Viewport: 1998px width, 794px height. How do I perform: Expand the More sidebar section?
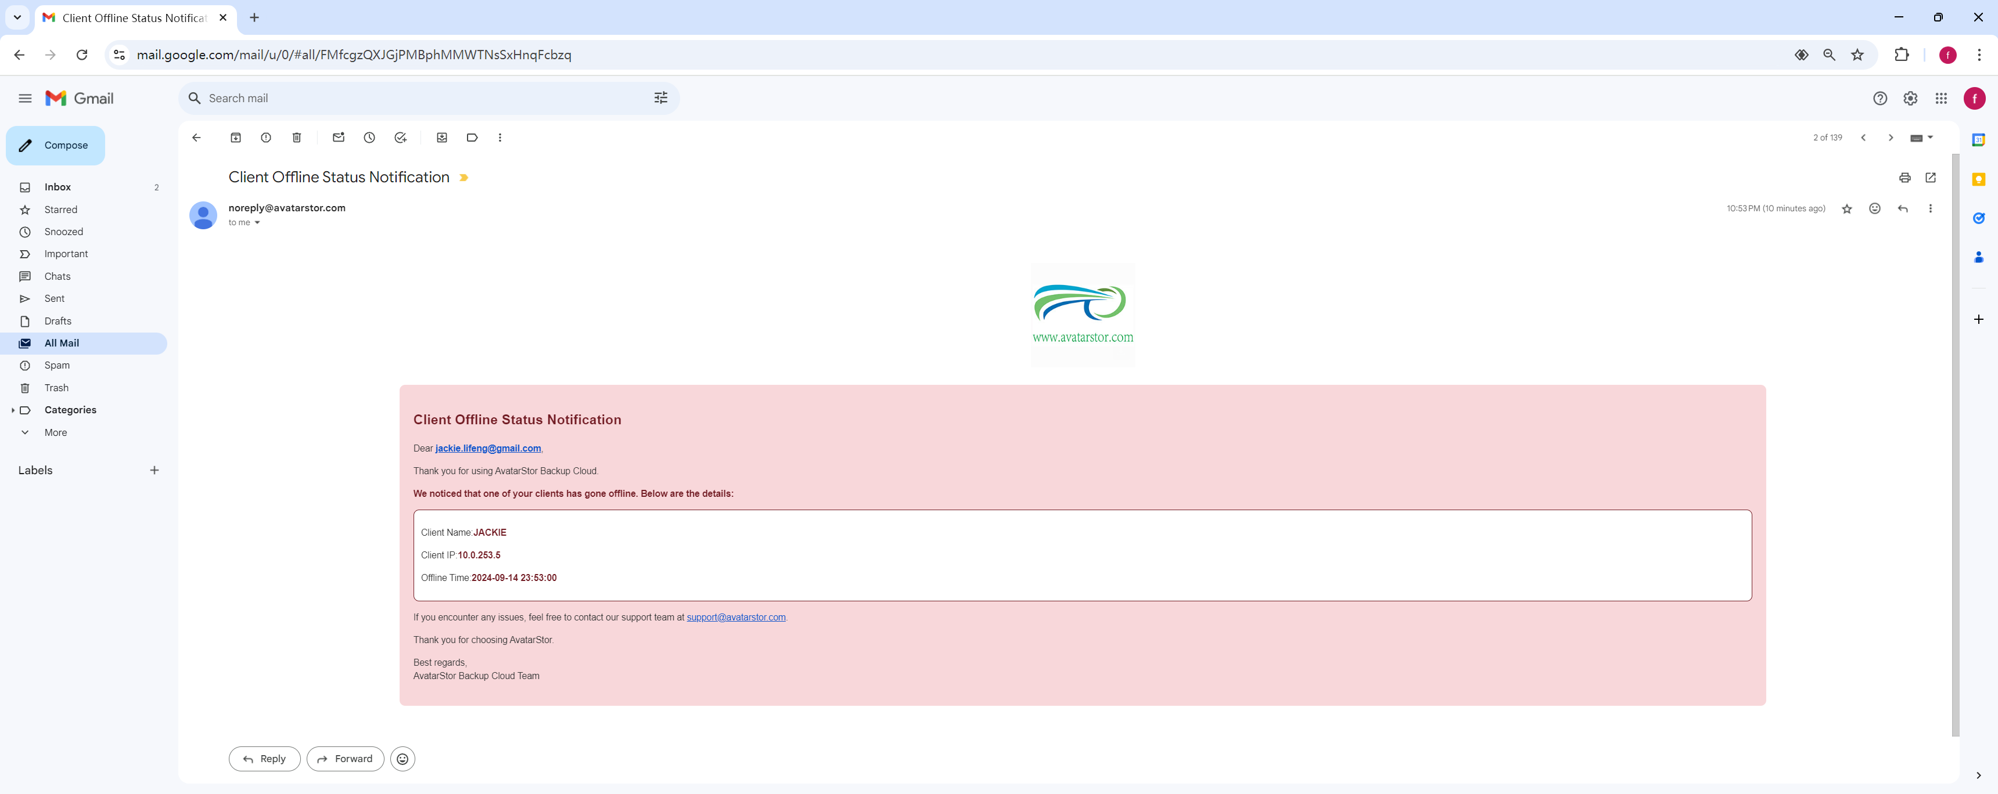(56, 432)
